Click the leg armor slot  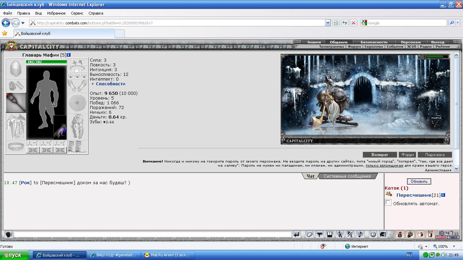click(x=77, y=126)
